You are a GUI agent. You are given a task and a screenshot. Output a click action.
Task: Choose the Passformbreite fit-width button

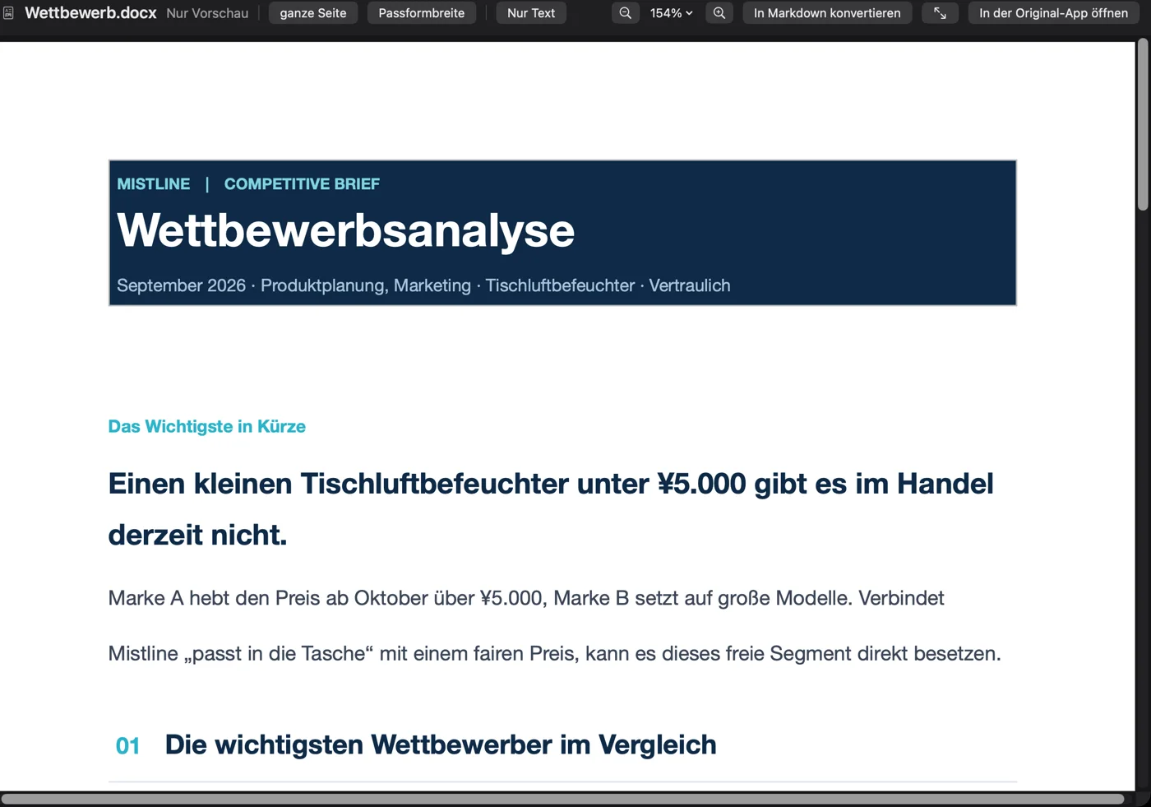[422, 13]
